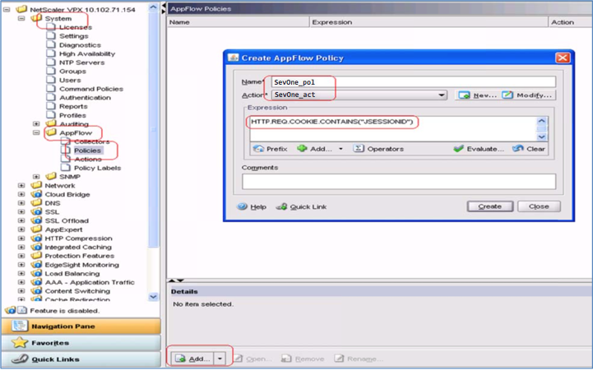Click into the Comments field
Image resolution: width=593 pixels, height=370 pixels.
click(399, 182)
